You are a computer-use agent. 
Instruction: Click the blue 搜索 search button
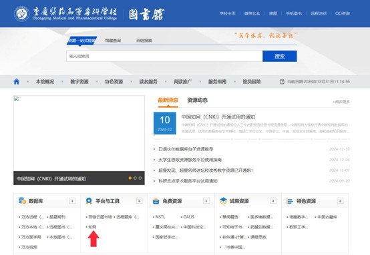coord(280,56)
